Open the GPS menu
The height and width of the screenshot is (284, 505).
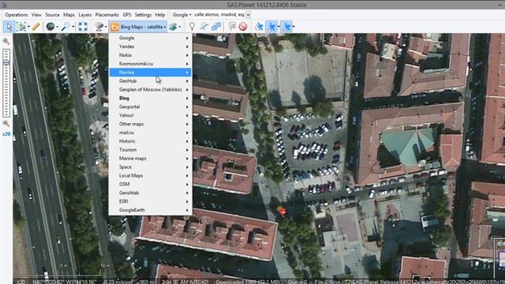[x=127, y=15]
